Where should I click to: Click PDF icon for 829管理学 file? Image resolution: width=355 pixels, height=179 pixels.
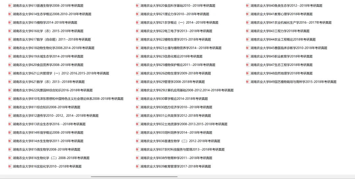coord(137,82)
